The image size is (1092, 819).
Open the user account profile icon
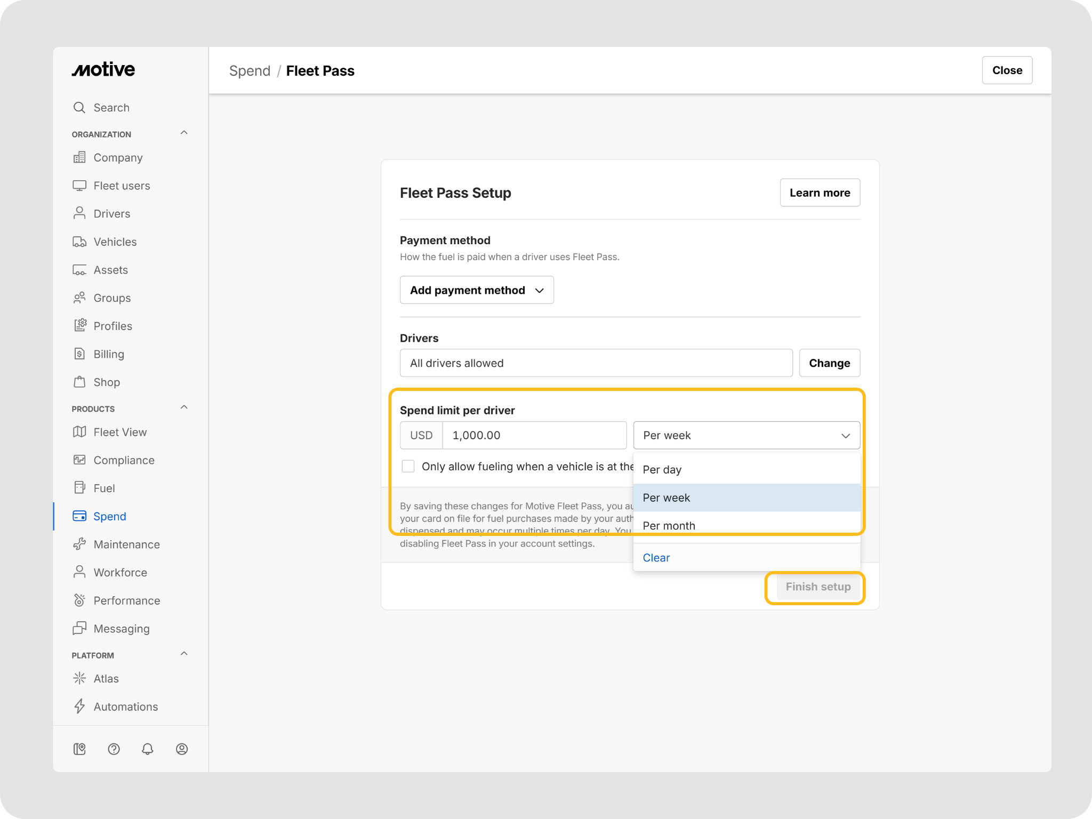point(182,749)
